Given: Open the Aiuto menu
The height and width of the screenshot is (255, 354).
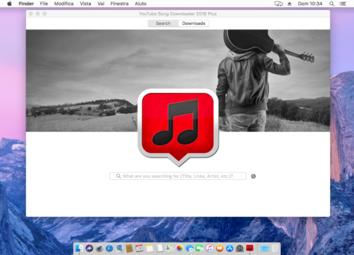Looking at the screenshot, I should [x=141, y=3].
